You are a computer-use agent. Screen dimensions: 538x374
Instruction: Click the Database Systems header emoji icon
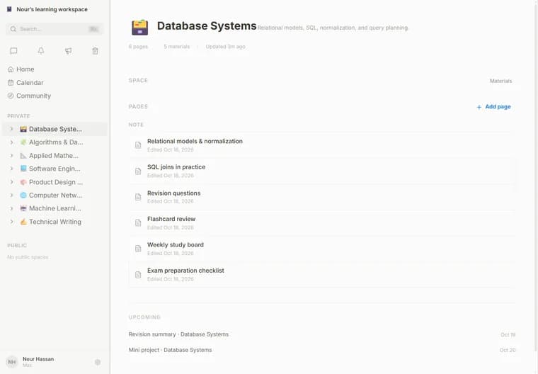click(139, 28)
